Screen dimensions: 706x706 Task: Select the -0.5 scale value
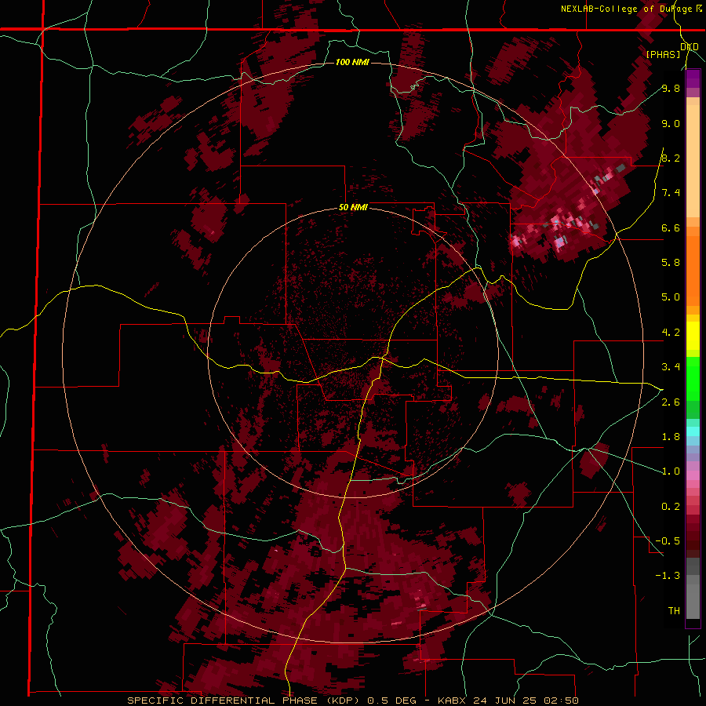[668, 540]
